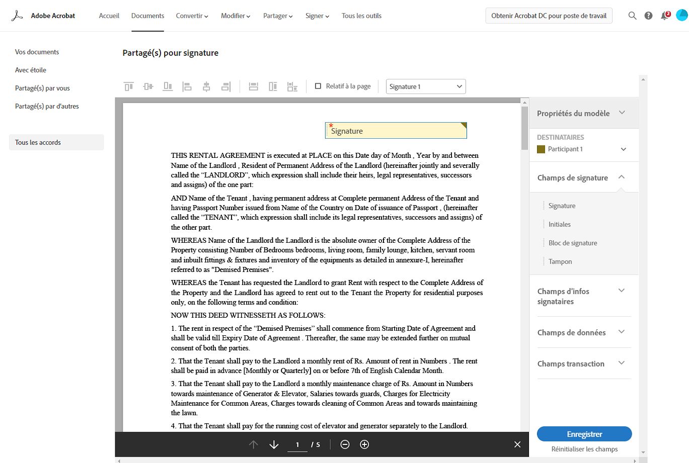689x463 pixels.
Task: Click the align bottom edges icon
Action: pos(168,86)
